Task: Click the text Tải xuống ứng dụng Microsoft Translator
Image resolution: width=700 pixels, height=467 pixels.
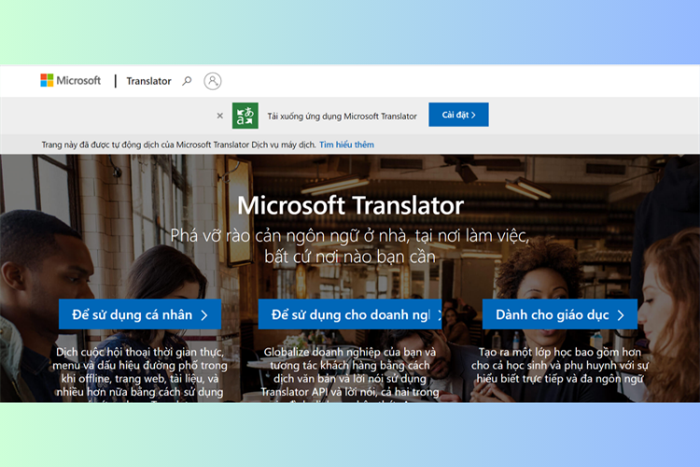Action: [x=342, y=116]
